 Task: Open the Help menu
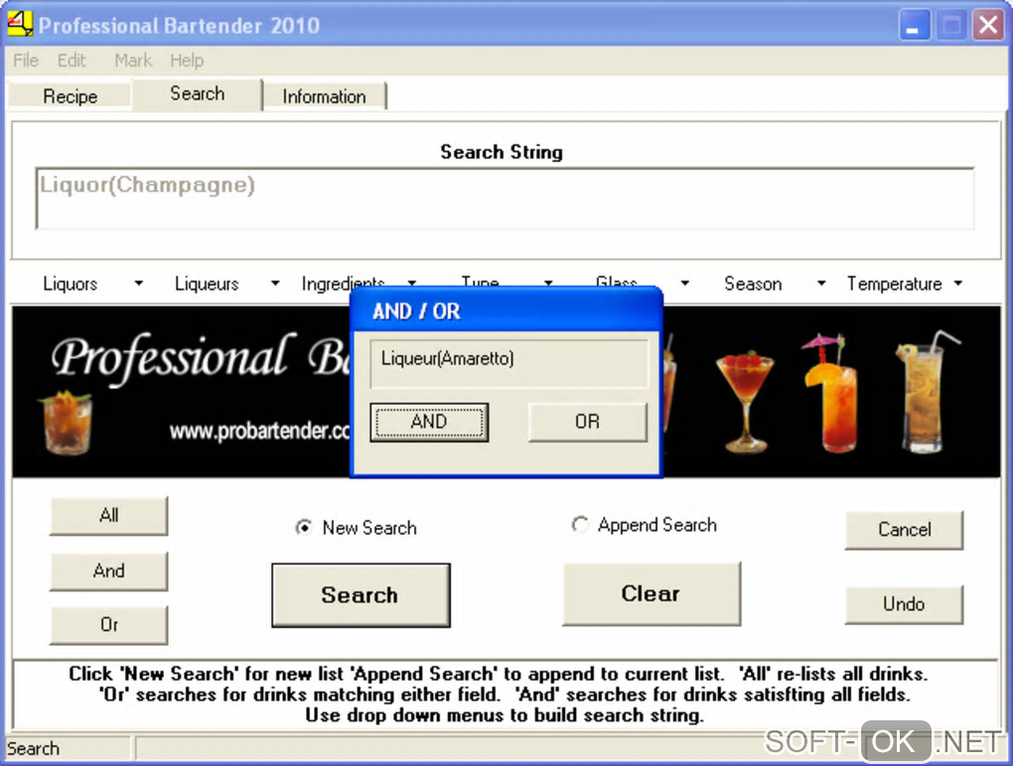tap(187, 61)
